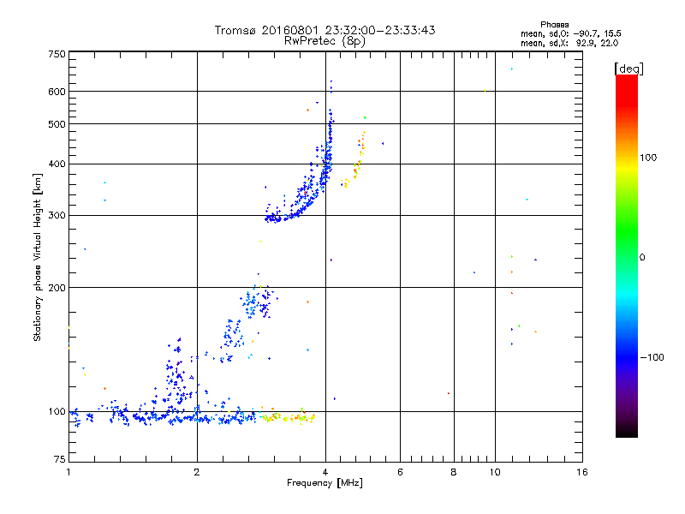The height and width of the screenshot is (514, 685).
Task: Click the y-axis tick label "400"
Action: [x=57, y=164]
